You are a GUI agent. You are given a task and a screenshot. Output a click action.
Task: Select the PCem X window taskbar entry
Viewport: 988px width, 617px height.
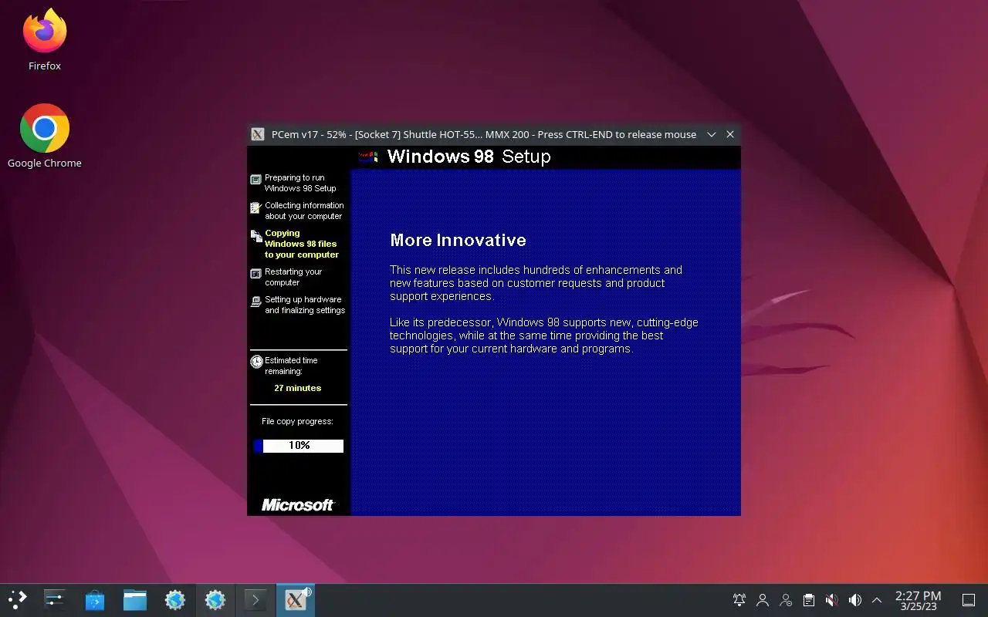tap(296, 600)
